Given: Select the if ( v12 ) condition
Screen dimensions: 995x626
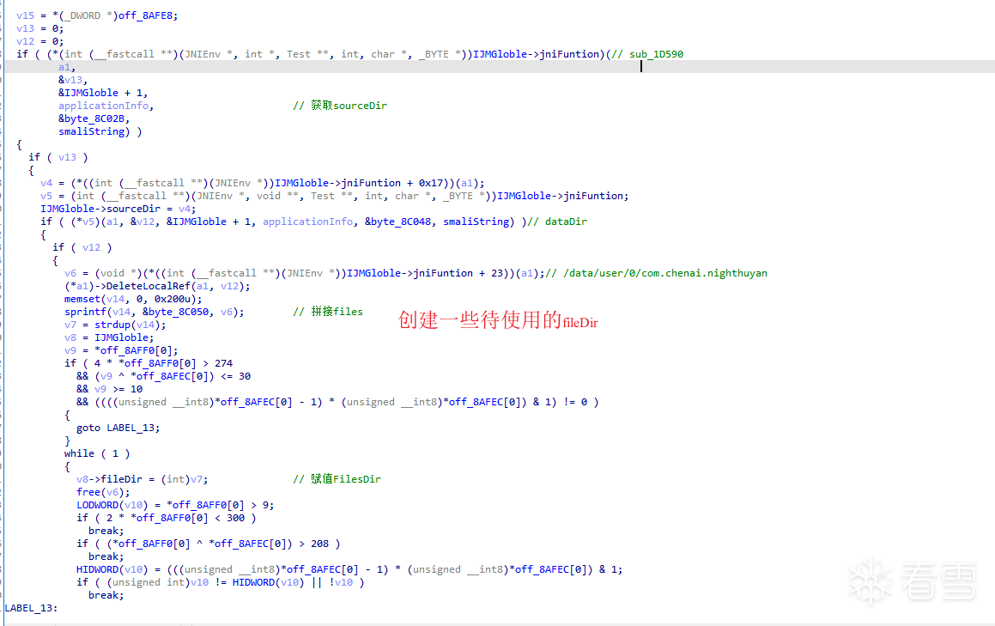Looking at the screenshot, I should click(x=82, y=247).
